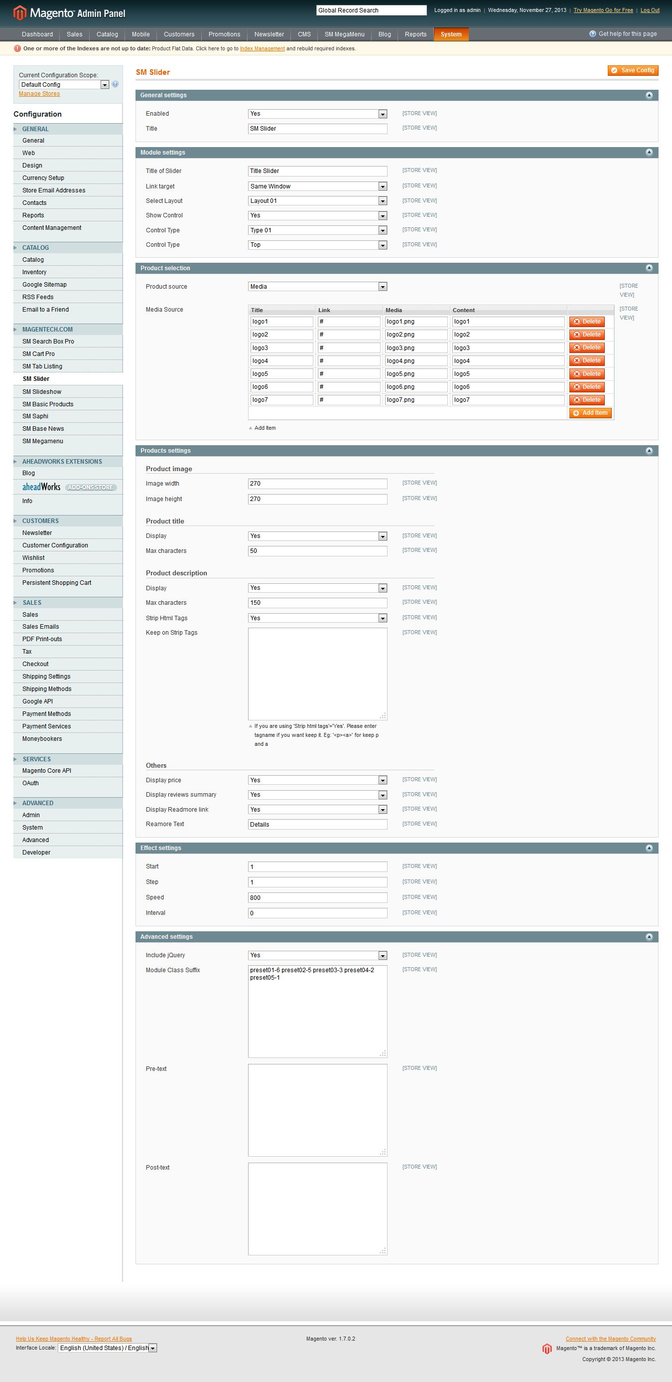The height and width of the screenshot is (1382, 672).
Task: Open the Current Configuration Scope dropdown
Action: tap(64, 84)
